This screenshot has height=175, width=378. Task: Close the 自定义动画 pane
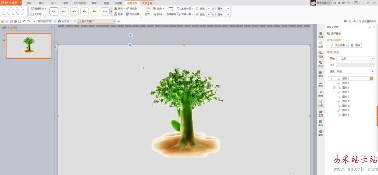(374, 27)
